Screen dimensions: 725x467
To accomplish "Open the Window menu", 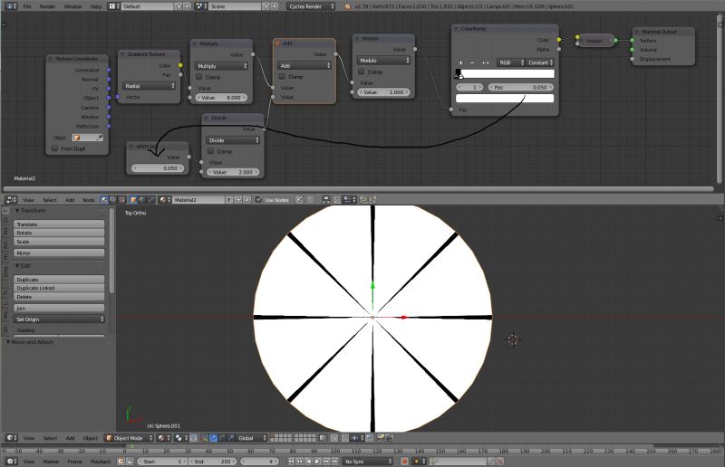I will pyautogui.click(x=72, y=6).
